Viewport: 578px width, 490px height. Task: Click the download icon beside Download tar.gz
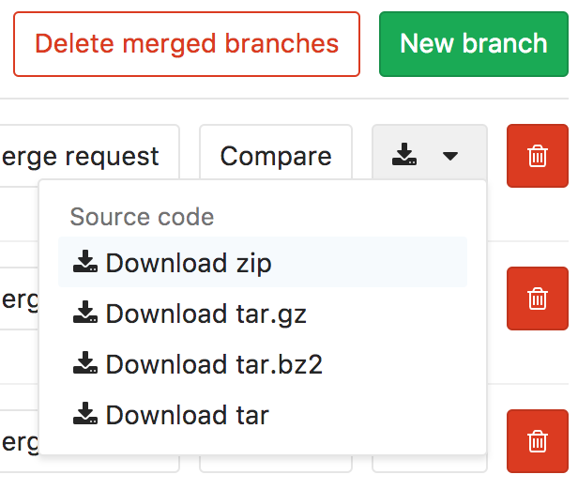click(x=85, y=312)
